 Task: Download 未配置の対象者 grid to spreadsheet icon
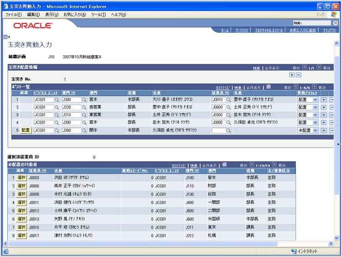coord(225,165)
